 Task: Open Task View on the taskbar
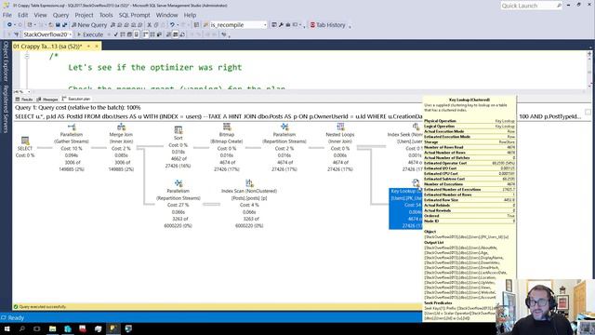37,328
